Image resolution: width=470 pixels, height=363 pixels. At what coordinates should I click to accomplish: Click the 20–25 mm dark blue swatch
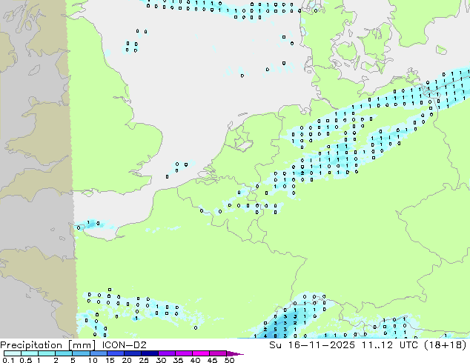click(x=133, y=353)
